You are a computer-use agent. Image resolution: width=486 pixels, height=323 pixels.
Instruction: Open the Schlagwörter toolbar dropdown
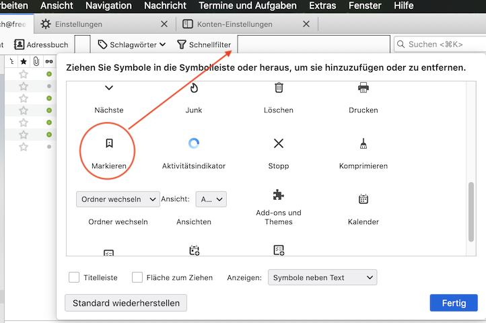[132, 44]
